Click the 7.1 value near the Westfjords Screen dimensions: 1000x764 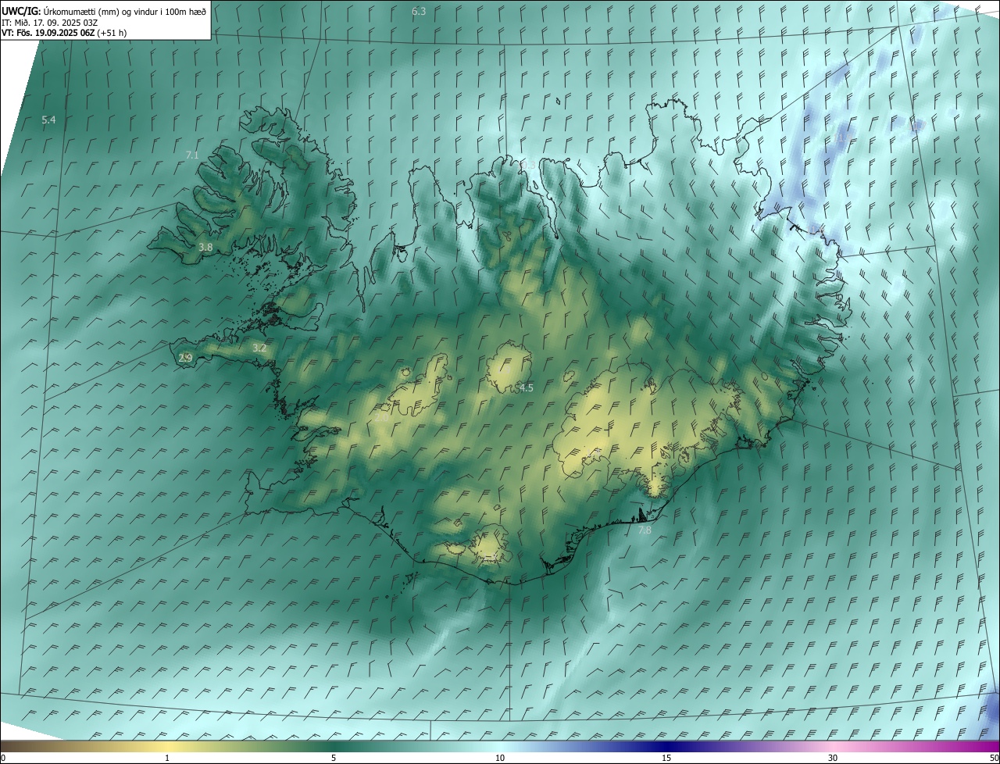(192, 155)
